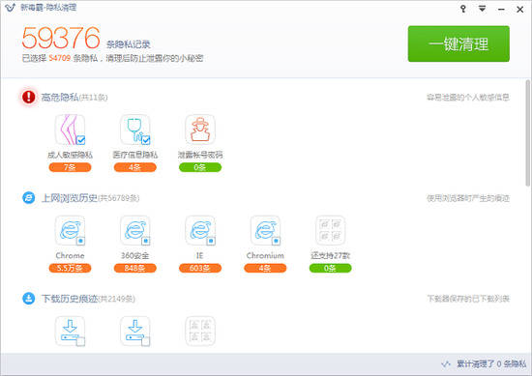This screenshot has height=376, width=532.
Task: Click the 54709 selected count
Action: point(59,58)
